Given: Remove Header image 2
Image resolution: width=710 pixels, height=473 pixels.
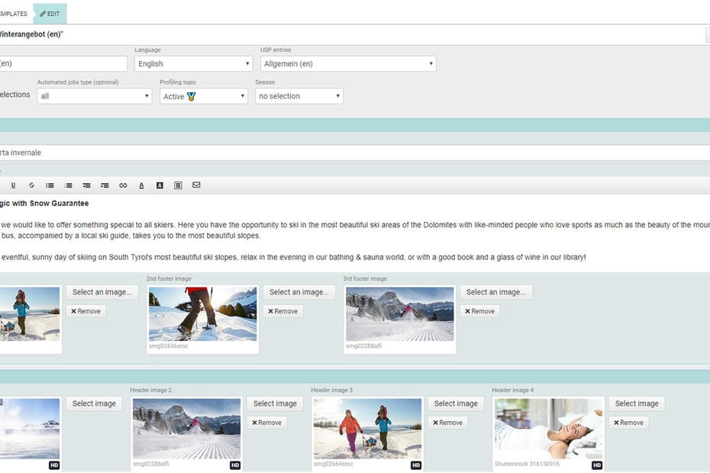Looking at the screenshot, I should (267, 423).
